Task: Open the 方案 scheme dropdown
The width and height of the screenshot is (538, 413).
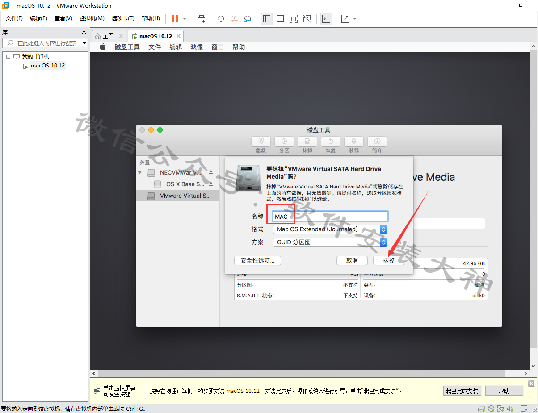Action: coord(330,242)
